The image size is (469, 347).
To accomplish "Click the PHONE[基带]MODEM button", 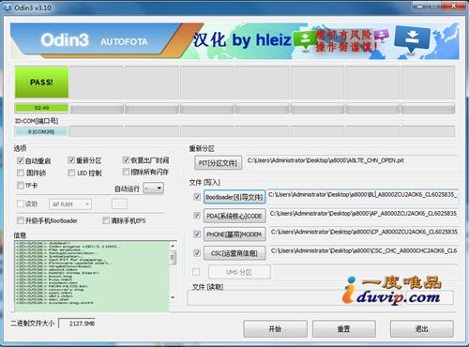I will (234, 234).
